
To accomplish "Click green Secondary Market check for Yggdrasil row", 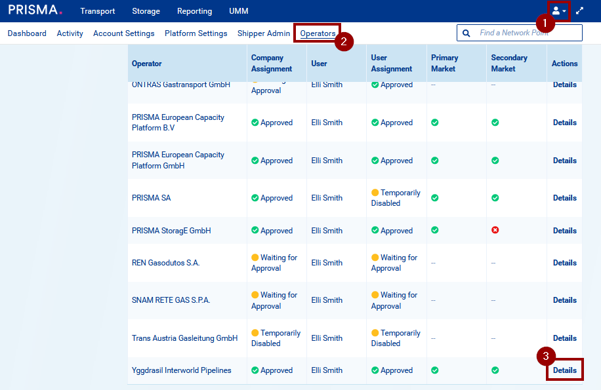I will [x=495, y=370].
